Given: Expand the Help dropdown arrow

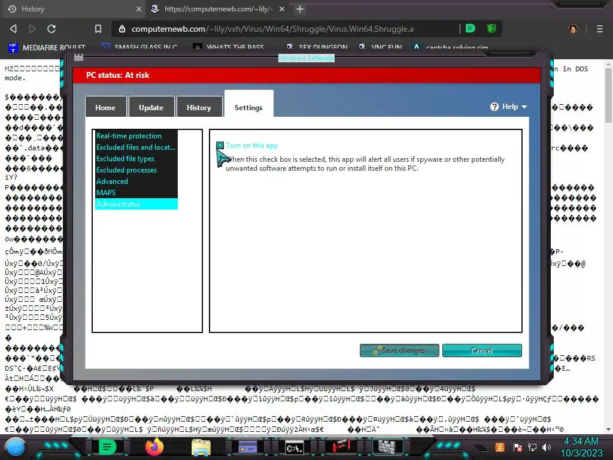Looking at the screenshot, I should (x=524, y=107).
